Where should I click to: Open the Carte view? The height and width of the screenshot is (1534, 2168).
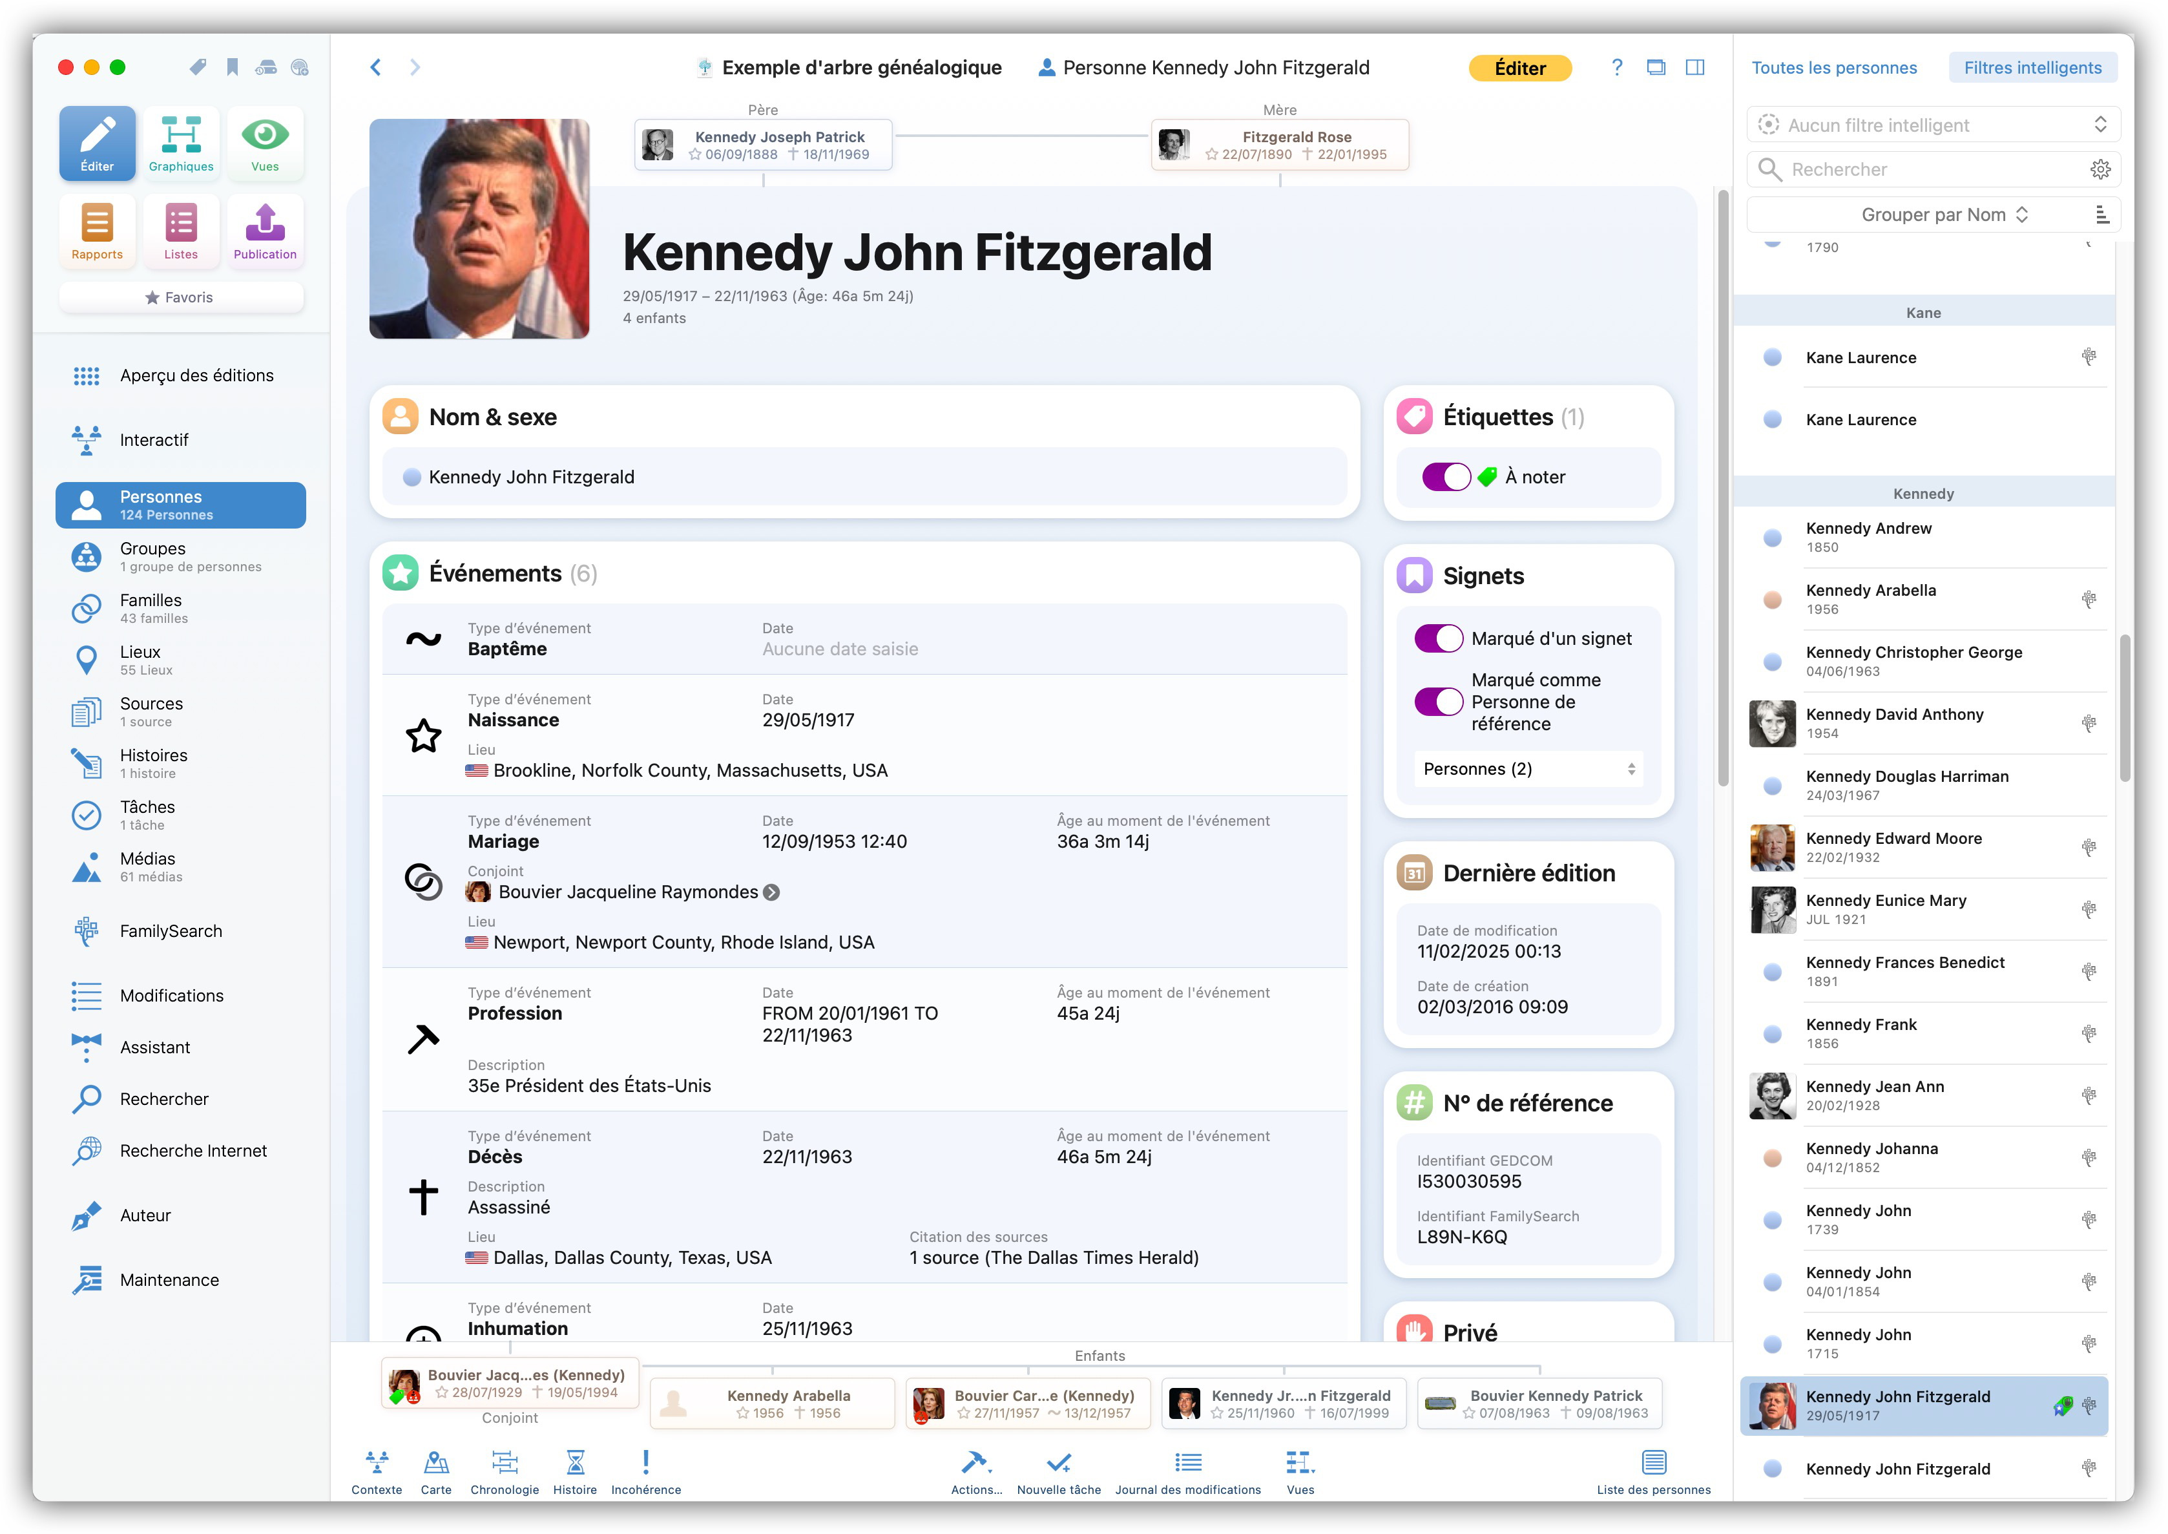point(435,1473)
